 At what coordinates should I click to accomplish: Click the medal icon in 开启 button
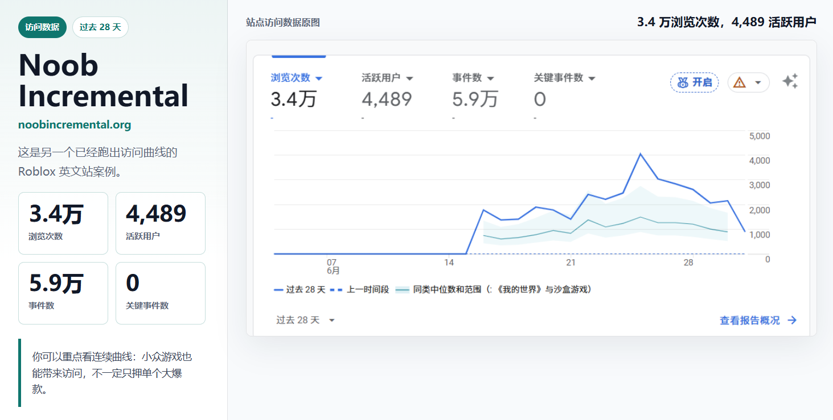pos(683,82)
